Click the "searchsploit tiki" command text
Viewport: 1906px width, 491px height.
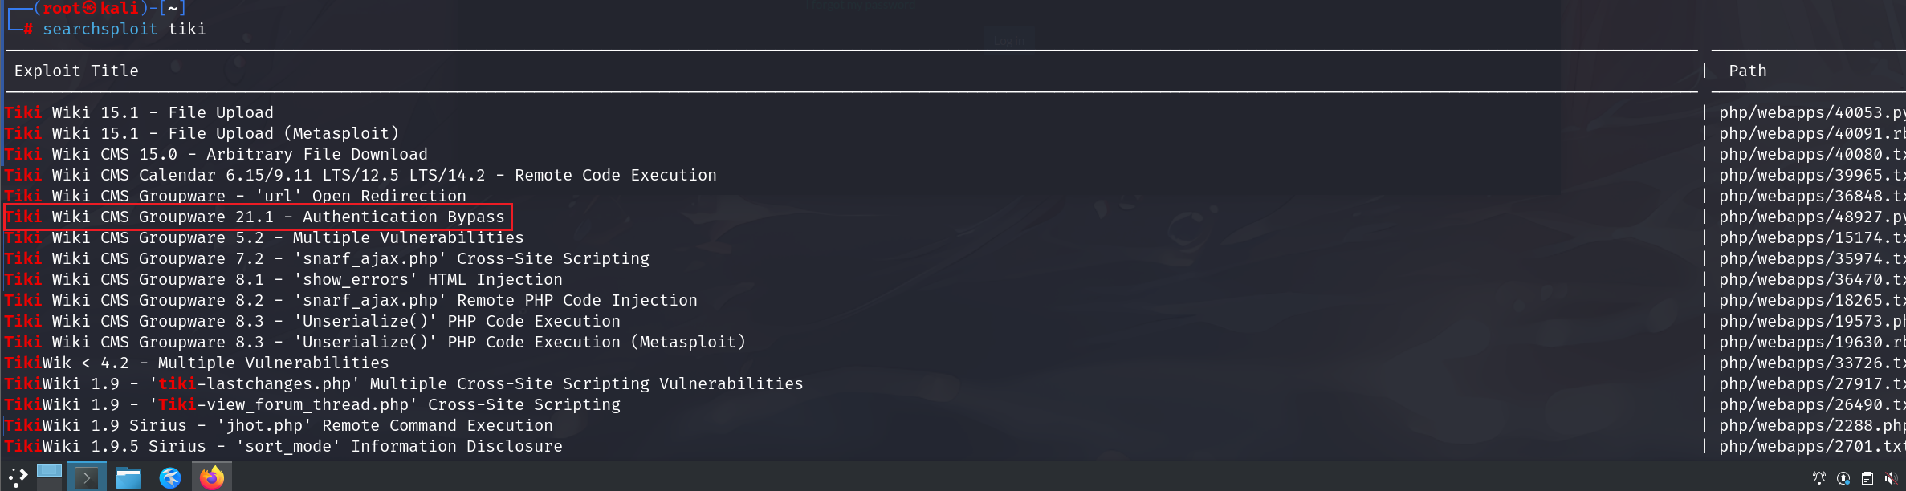click(124, 29)
